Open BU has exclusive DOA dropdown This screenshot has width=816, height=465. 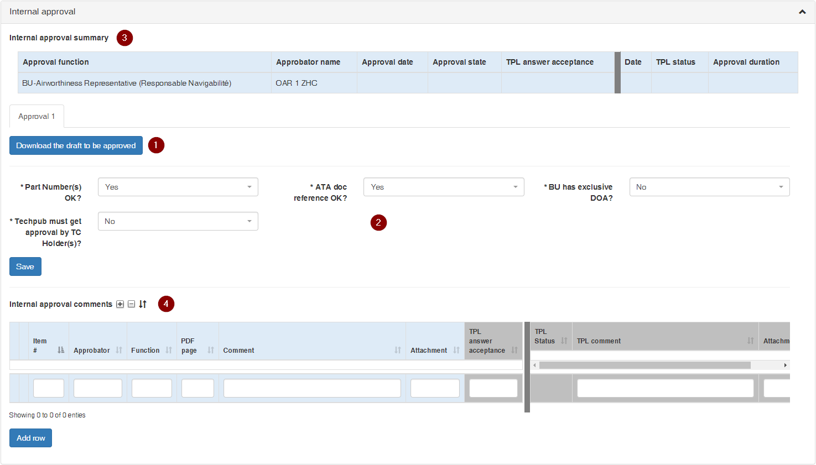click(x=709, y=187)
